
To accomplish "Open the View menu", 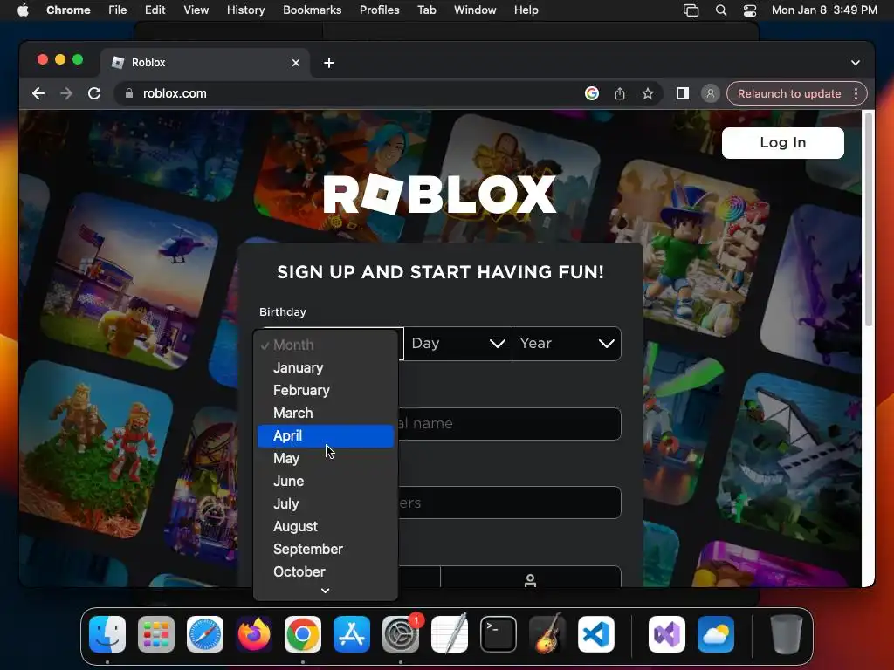I will (x=196, y=10).
